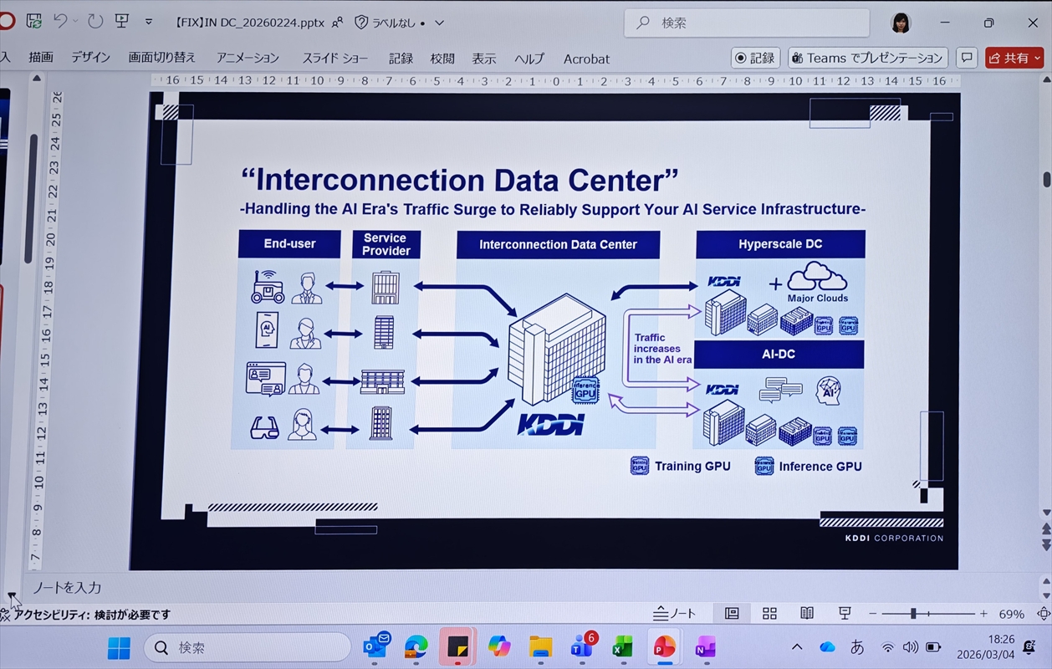Start slideshow from the Quick Access icon
Image resolution: width=1052 pixels, height=669 pixels.
[122, 21]
